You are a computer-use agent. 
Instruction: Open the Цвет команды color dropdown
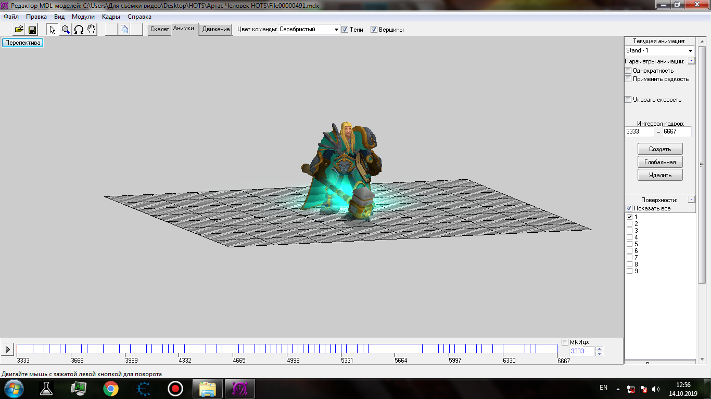click(x=336, y=30)
